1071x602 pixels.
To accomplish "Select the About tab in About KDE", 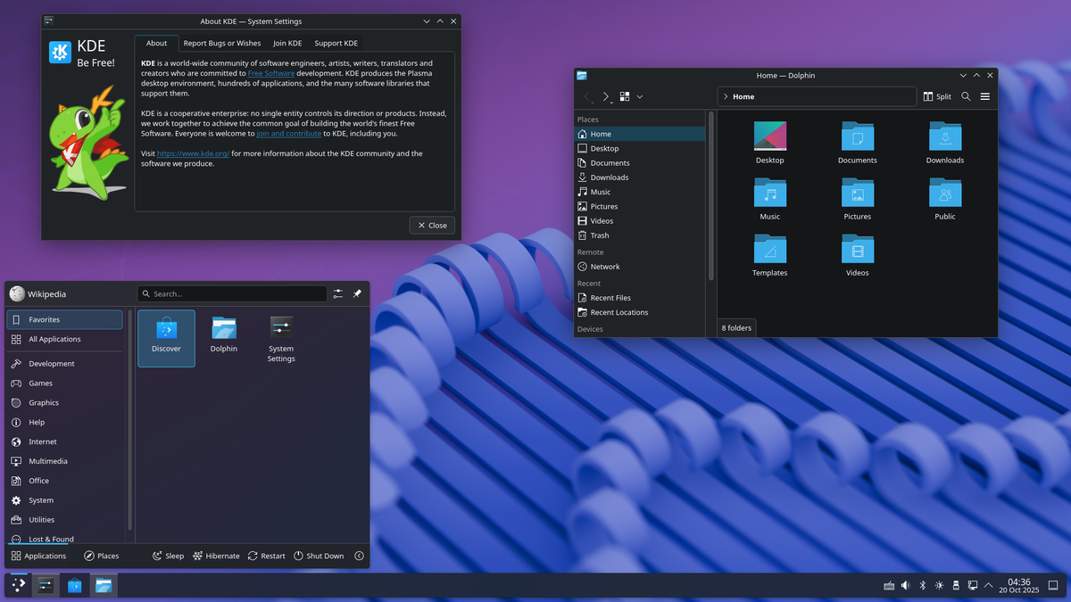I will pos(156,43).
